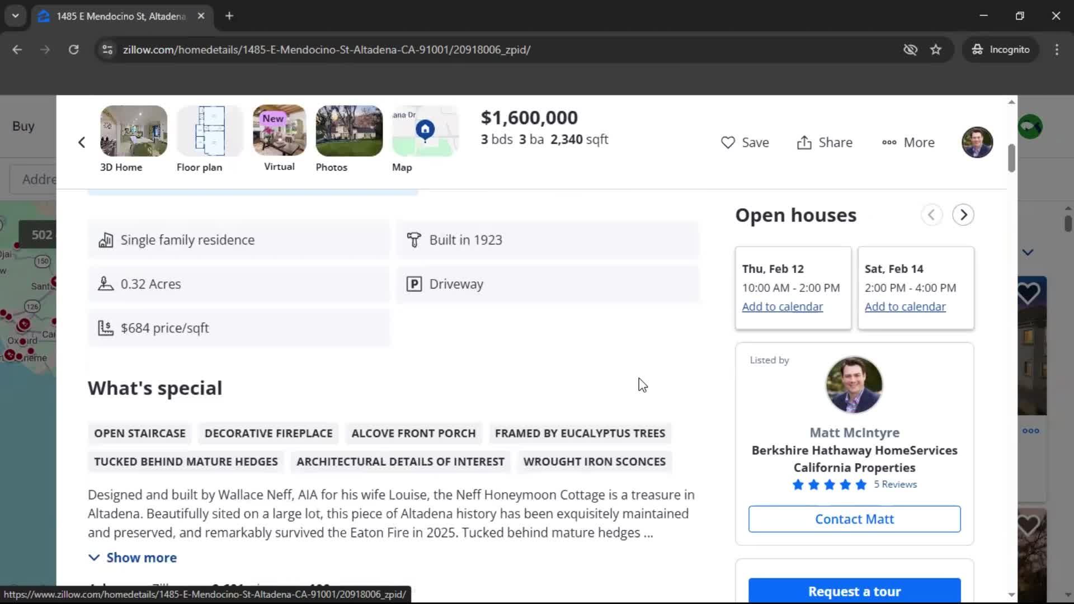The image size is (1074, 604).
Task: Open the More options menu
Action: 907,142
